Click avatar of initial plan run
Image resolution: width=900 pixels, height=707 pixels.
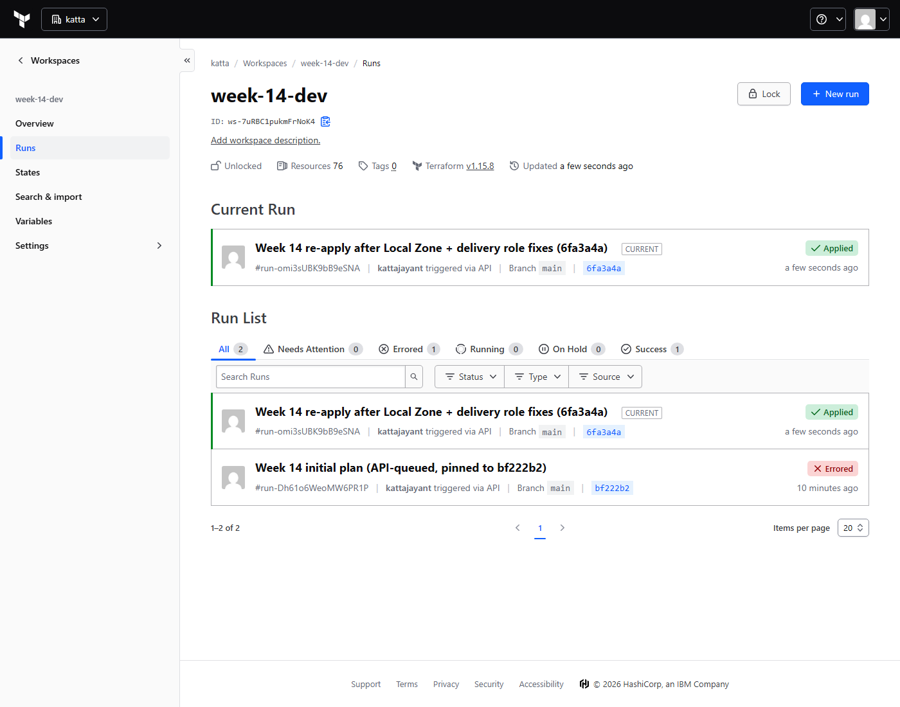tap(233, 478)
